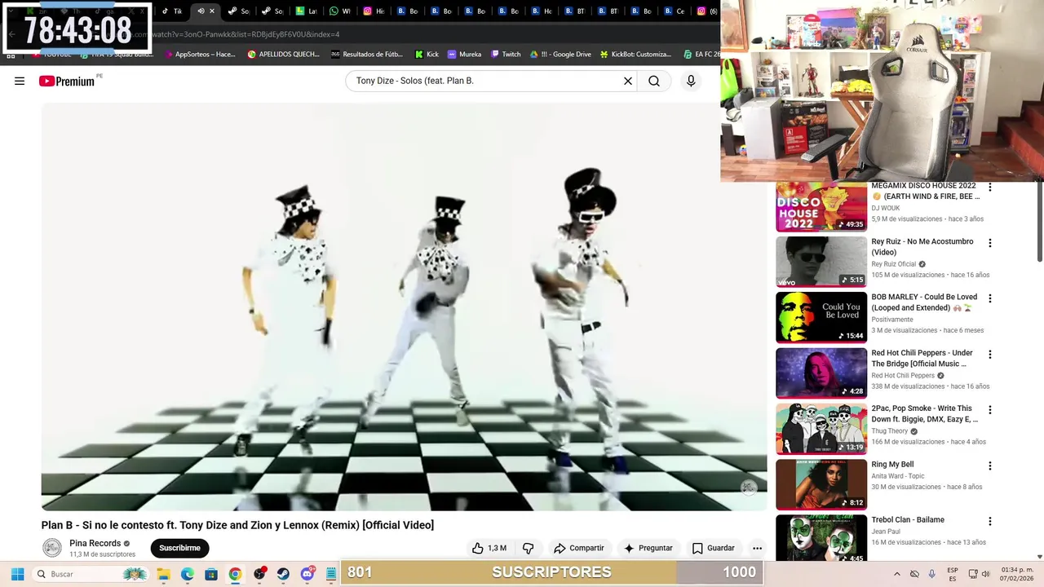This screenshot has height=587, width=1044.
Task: Open ESP language input switcher
Action: coord(953,574)
